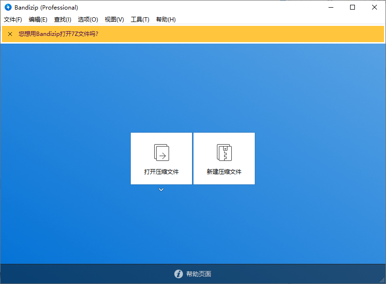Click the resize grip in the window corner
This screenshot has width=386, height=284.
(x=382, y=280)
